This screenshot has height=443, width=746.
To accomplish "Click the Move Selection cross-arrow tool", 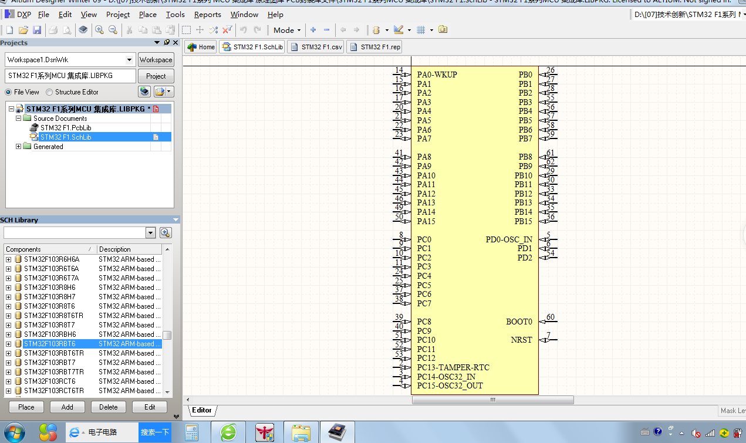I will [x=200, y=30].
